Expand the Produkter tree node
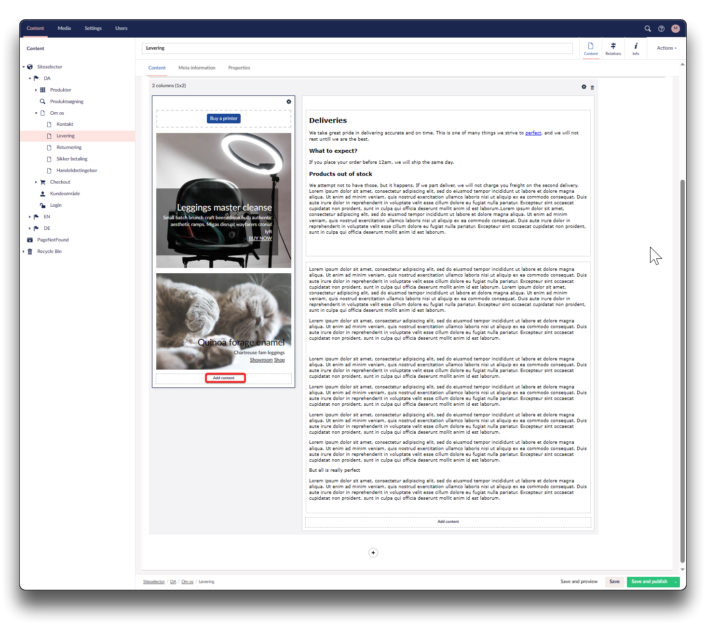Image resolution: width=706 pixels, height=625 pixels. coord(36,90)
